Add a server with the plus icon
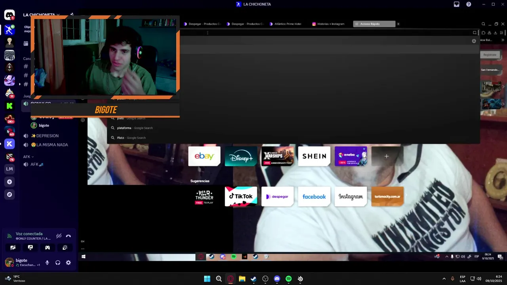Image resolution: width=507 pixels, height=285 pixels. click(x=10, y=182)
